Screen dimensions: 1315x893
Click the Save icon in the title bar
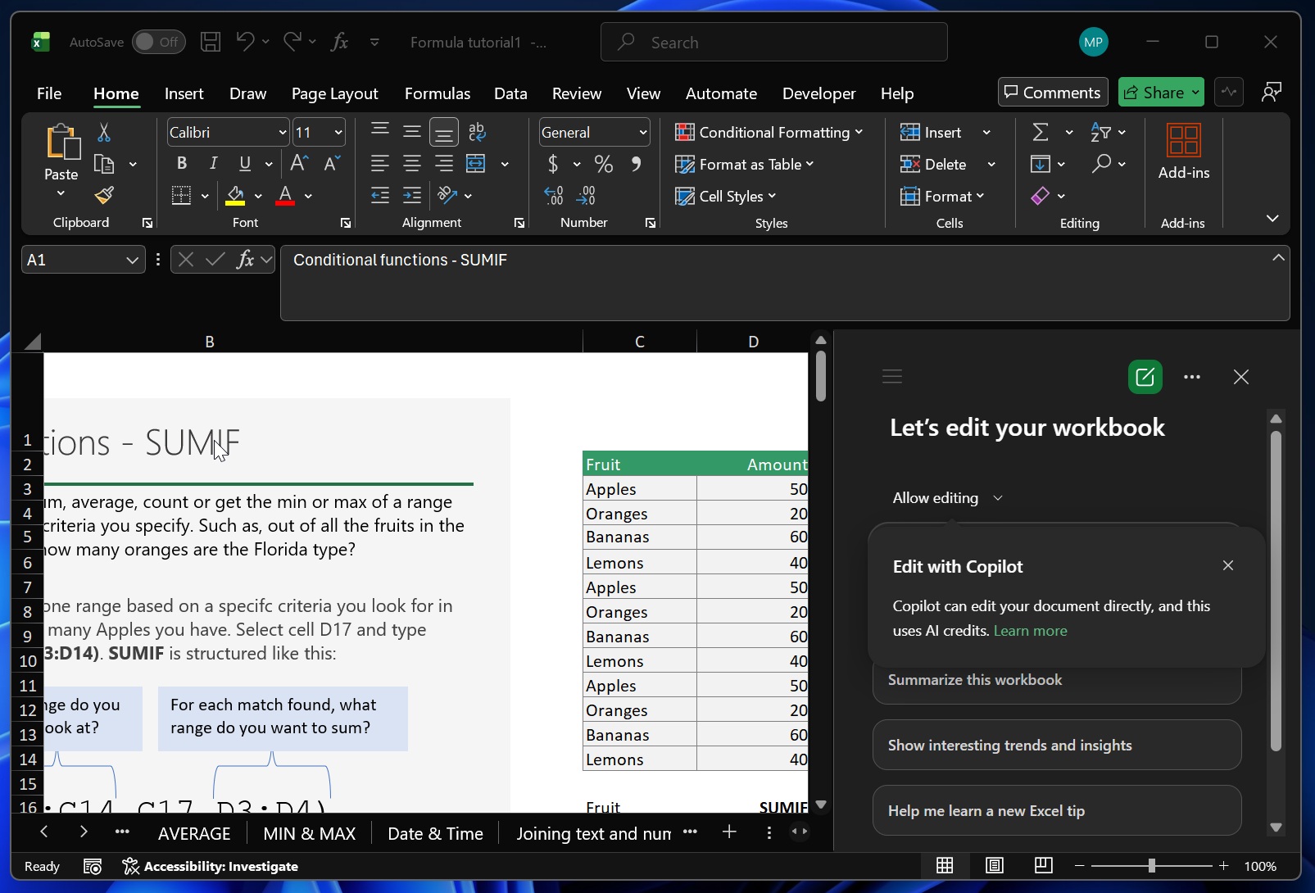211,42
